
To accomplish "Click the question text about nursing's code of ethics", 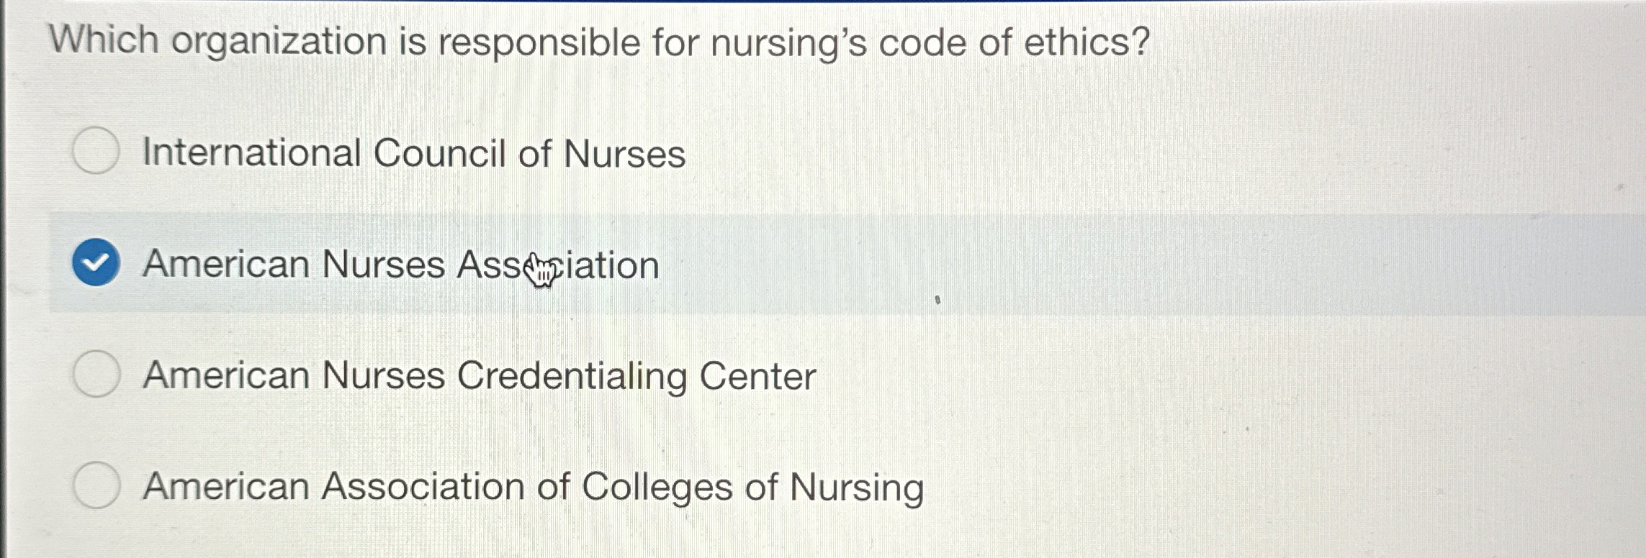I will 599,42.
